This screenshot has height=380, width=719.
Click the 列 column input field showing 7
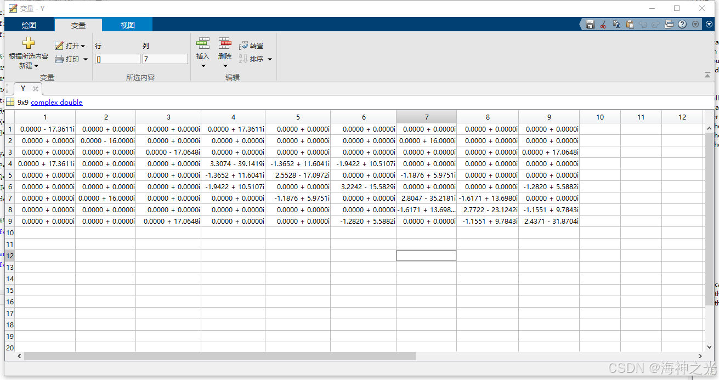(x=165, y=59)
